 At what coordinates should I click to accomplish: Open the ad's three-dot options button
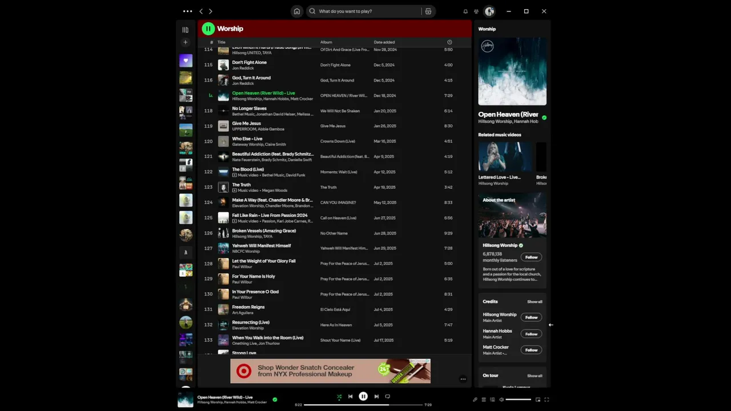(463, 379)
